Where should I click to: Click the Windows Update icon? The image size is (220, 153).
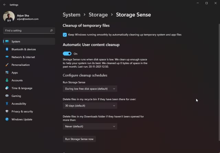(7, 119)
